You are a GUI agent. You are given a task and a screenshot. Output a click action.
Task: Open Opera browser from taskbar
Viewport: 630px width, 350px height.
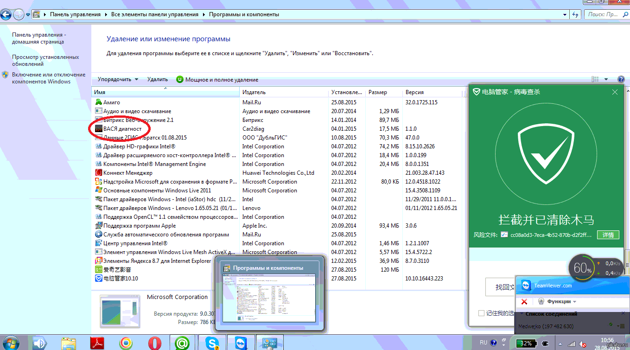click(154, 343)
